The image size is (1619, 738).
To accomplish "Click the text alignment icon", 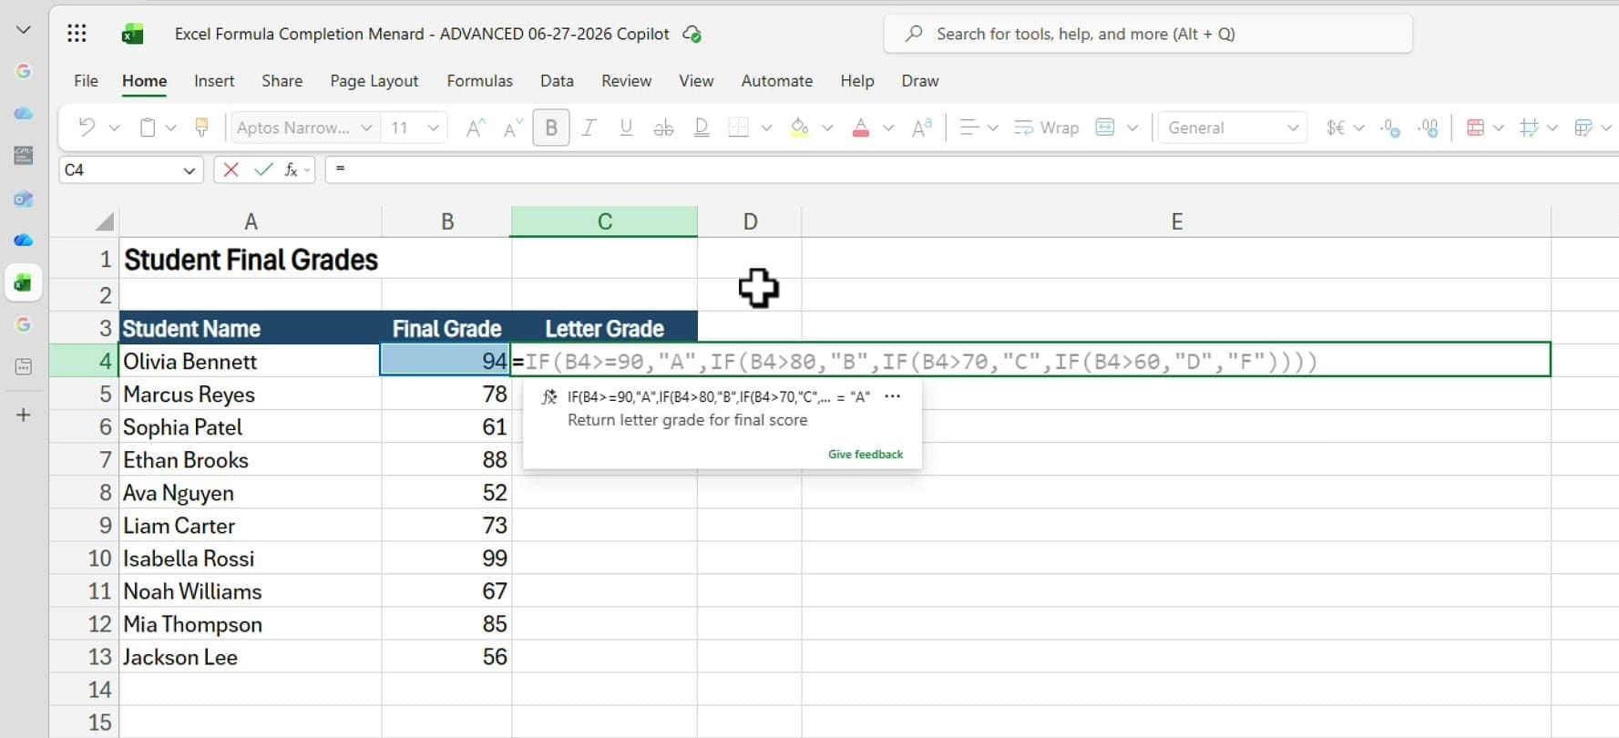I will (x=968, y=128).
